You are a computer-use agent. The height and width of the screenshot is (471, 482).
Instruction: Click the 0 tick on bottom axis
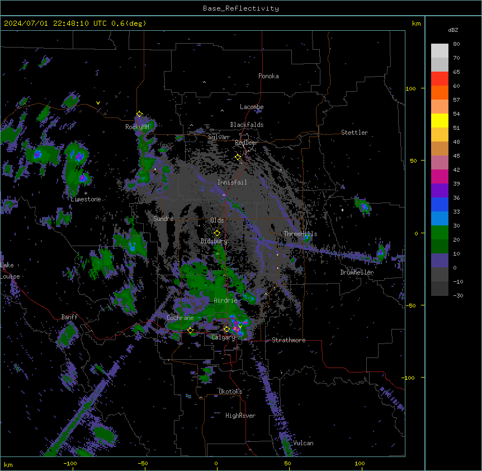click(216, 463)
